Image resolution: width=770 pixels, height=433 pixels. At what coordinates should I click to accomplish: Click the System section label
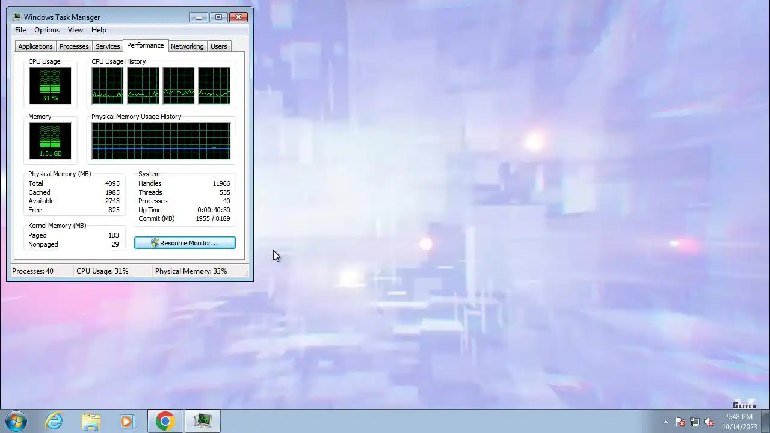(x=149, y=174)
